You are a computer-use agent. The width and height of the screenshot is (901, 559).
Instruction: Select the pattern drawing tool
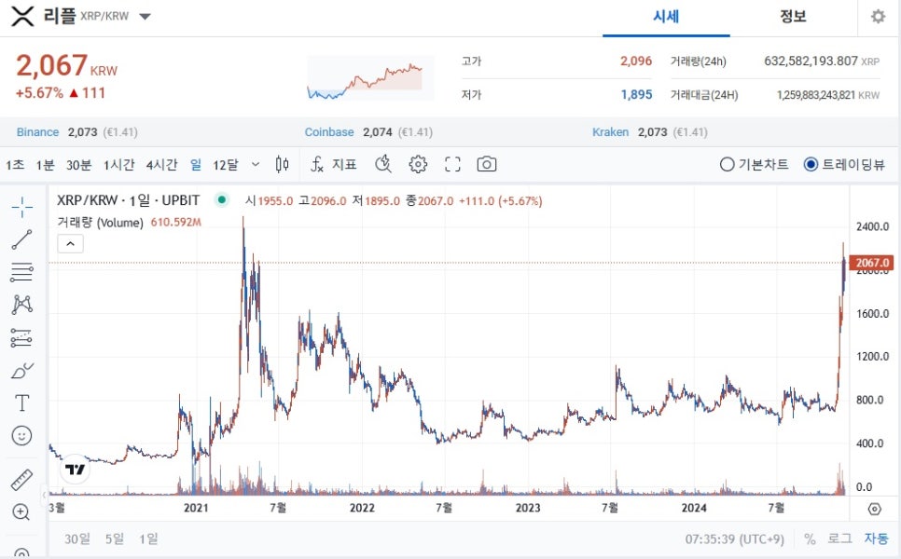click(21, 304)
